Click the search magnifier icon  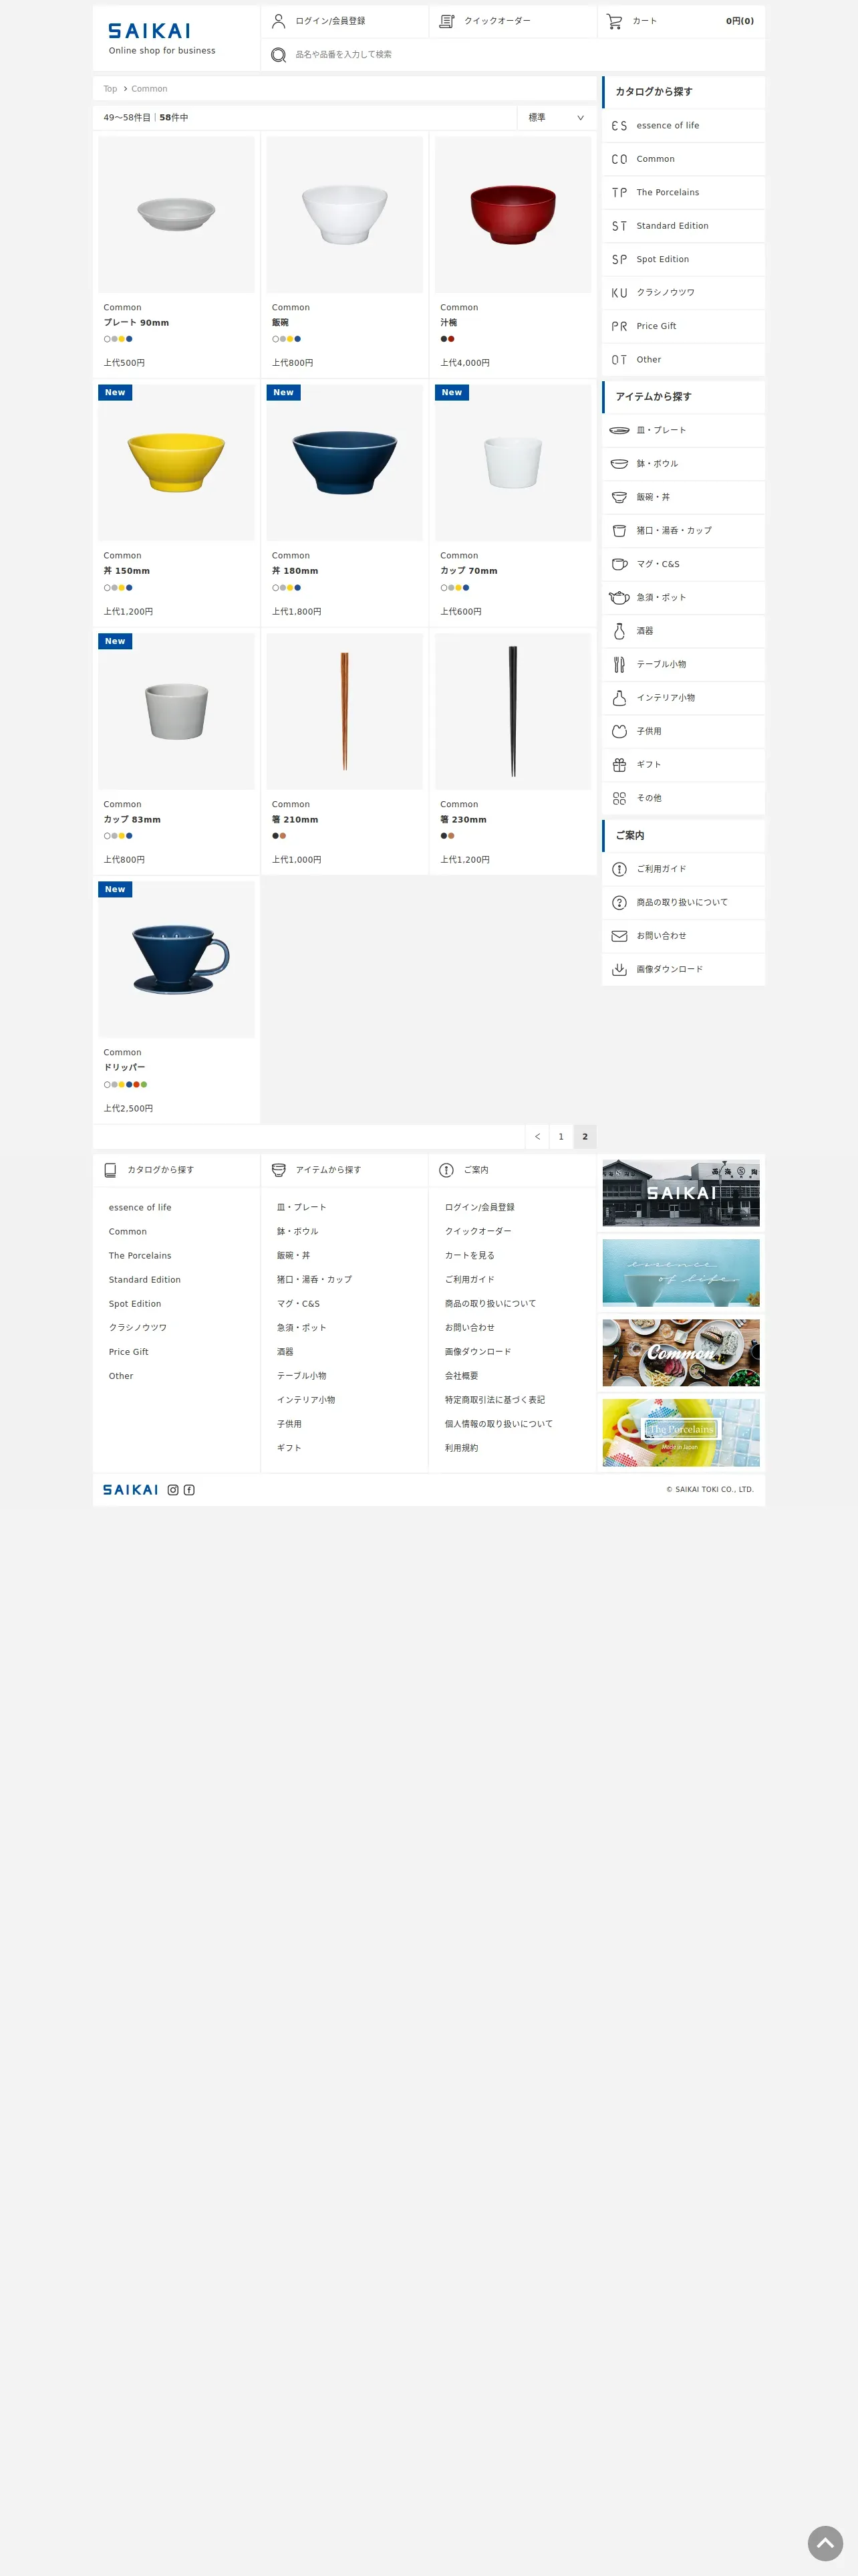(x=279, y=55)
